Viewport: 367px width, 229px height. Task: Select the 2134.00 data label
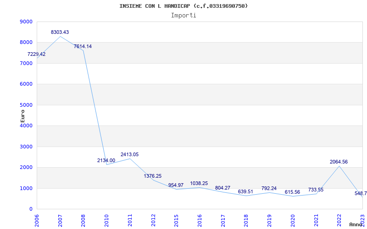tap(106, 160)
